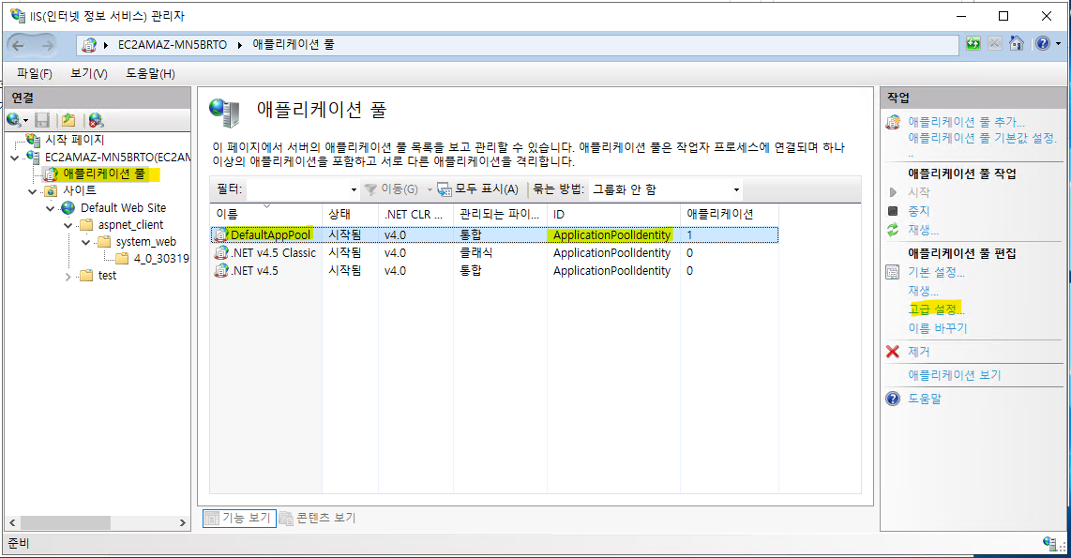Click the 기본 설정 link
The image size is (1071, 558).
(935, 273)
